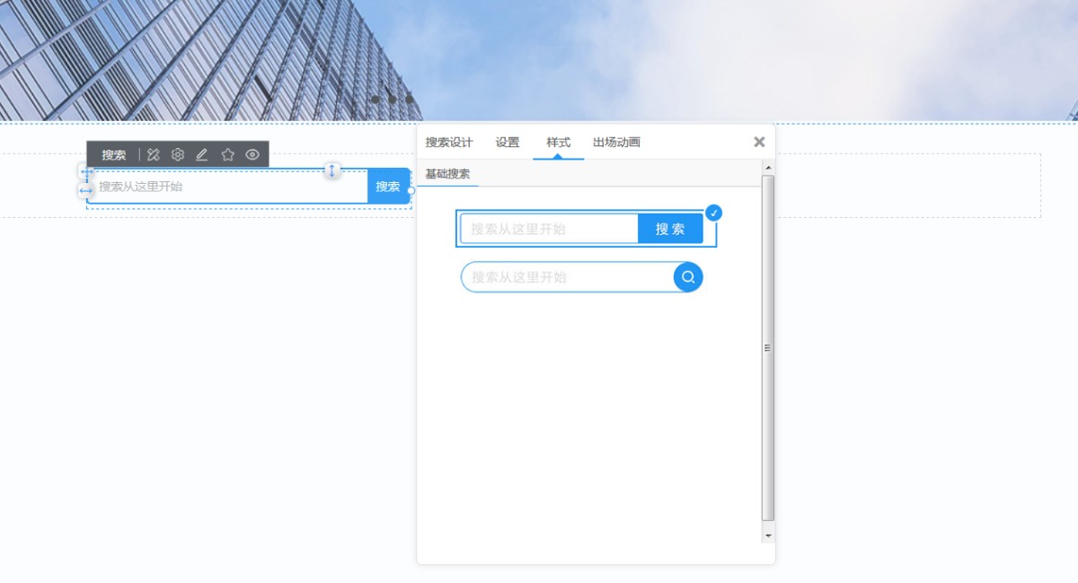Click the design tools icon in search toolbar

coord(154,155)
